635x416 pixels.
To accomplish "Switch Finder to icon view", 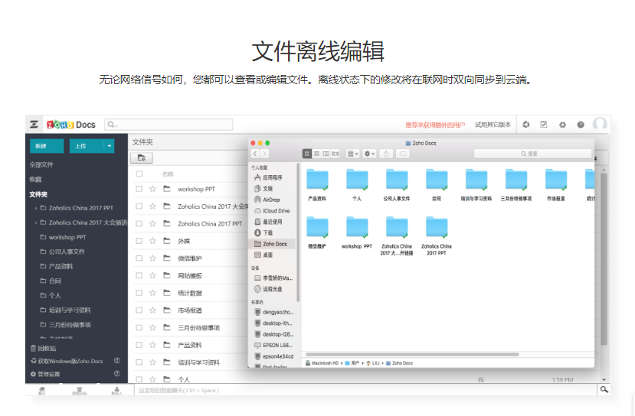I will (x=307, y=154).
